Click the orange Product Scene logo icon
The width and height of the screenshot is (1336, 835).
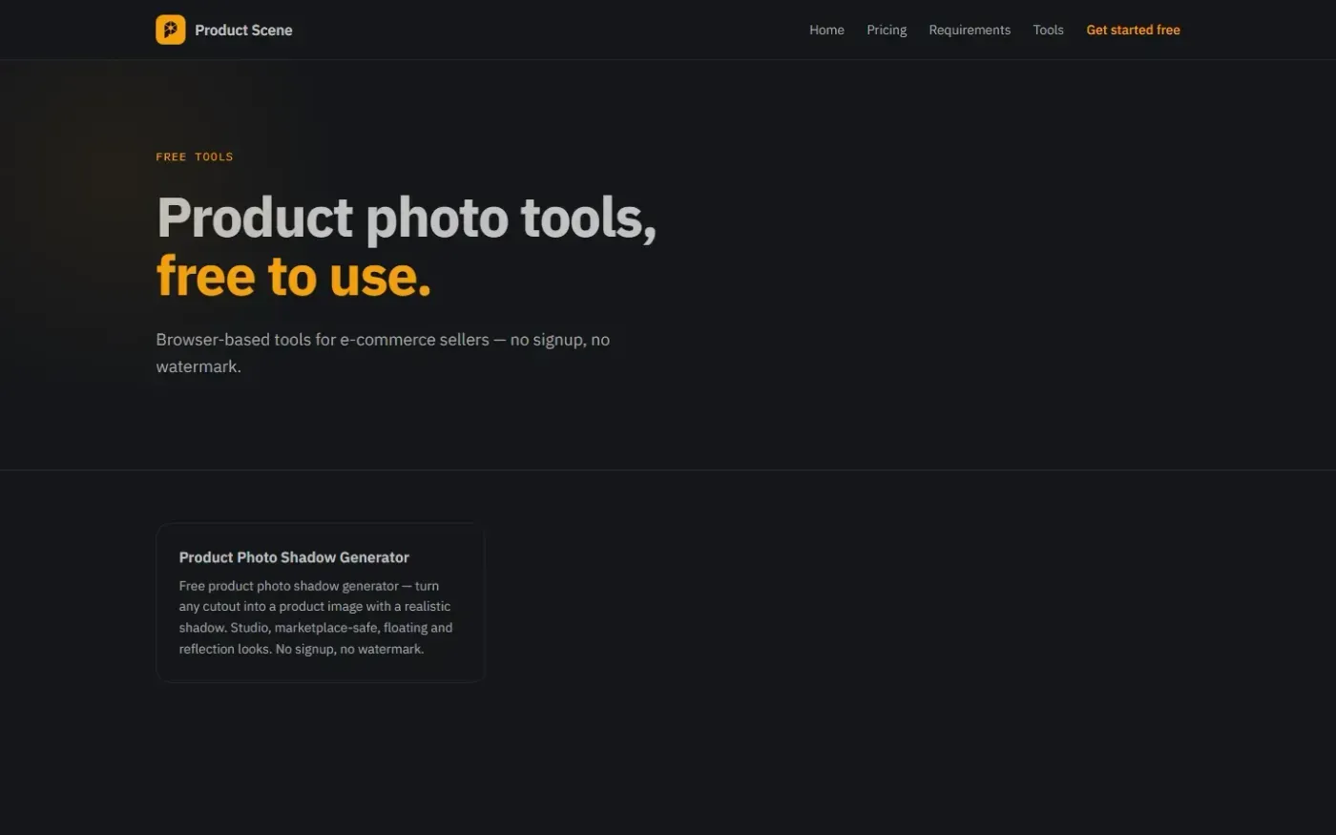171,30
